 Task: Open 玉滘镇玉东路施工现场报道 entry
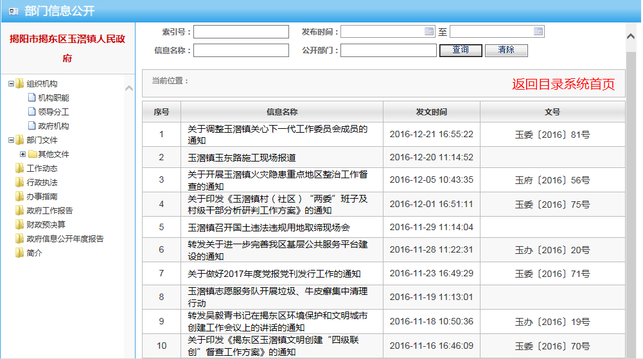(242, 158)
